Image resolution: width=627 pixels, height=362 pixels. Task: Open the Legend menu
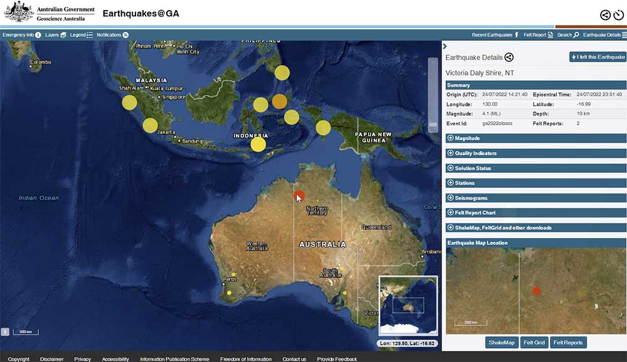click(81, 35)
